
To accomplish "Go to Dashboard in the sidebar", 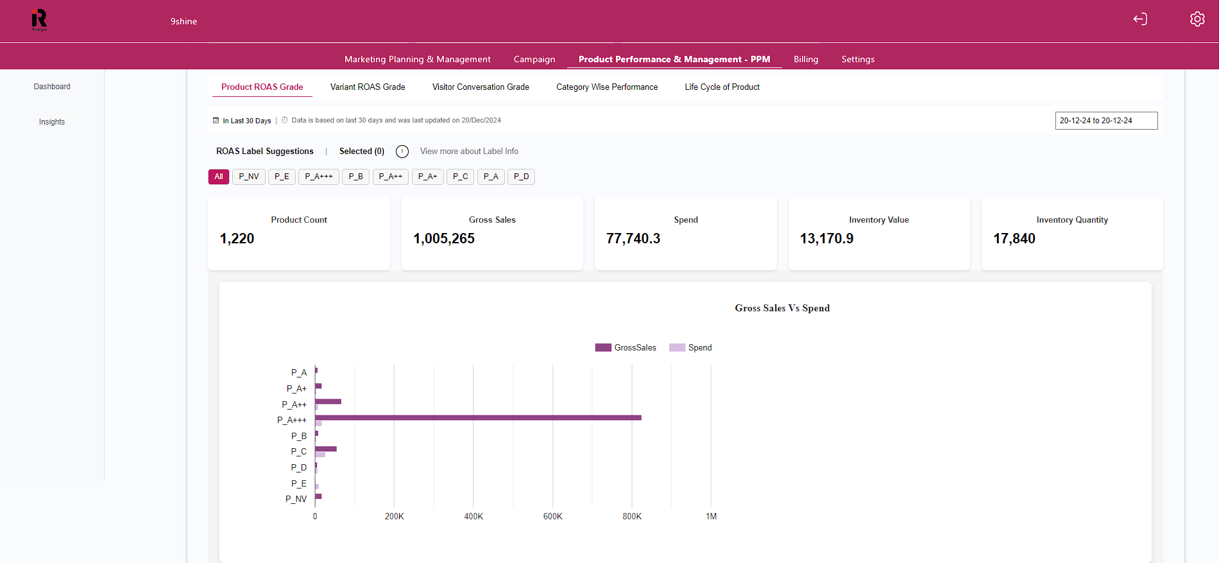I will pyautogui.click(x=52, y=87).
